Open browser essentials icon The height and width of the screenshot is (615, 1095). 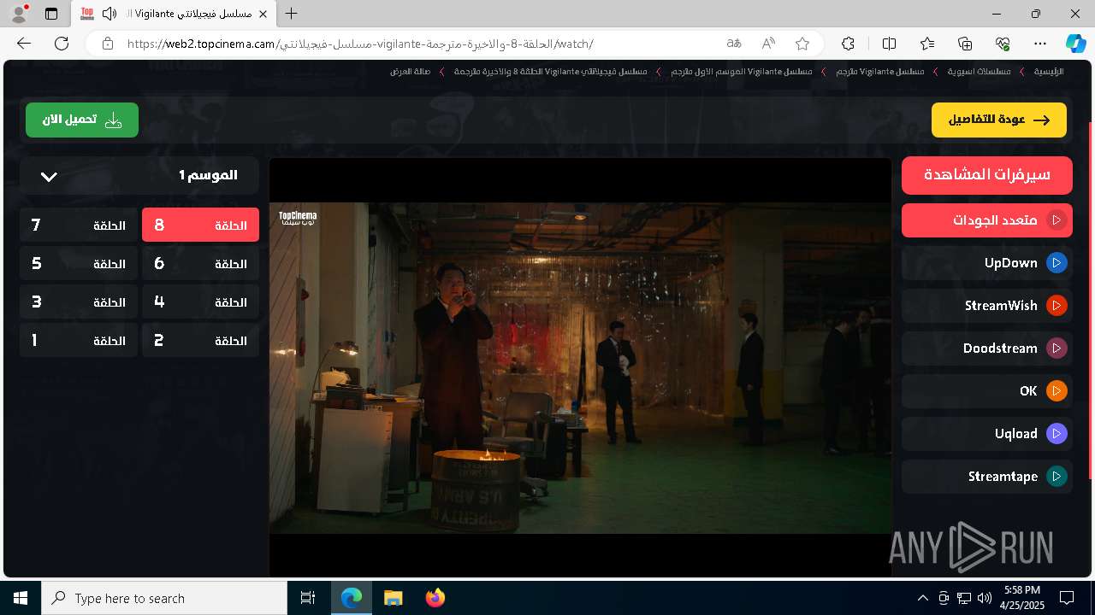click(x=1003, y=44)
